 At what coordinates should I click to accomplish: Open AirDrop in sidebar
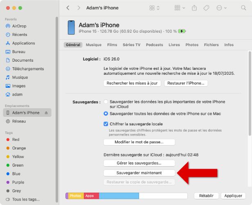[19, 26]
